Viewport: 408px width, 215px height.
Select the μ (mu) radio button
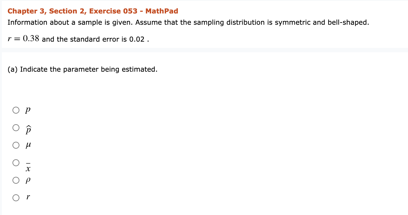click(16, 145)
